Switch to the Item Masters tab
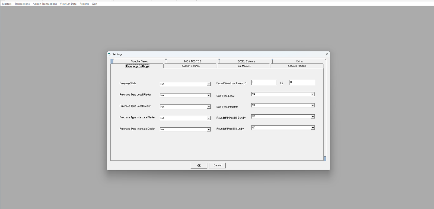 click(x=244, y=66)
